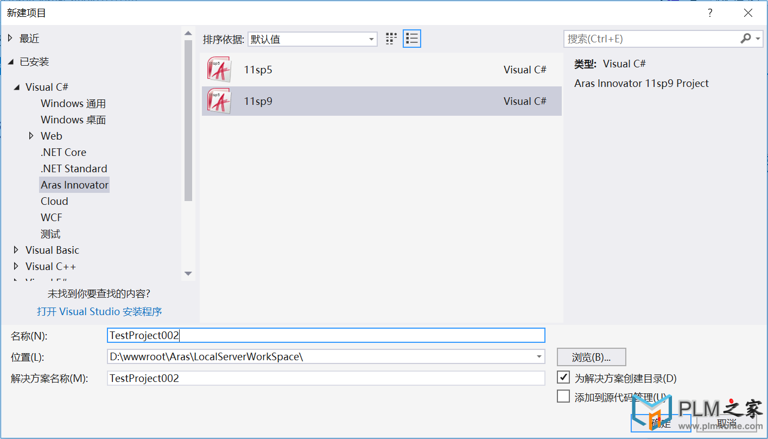Select WCF category
The height and width of the screenshot is (439, 768).
coord(52,217)
